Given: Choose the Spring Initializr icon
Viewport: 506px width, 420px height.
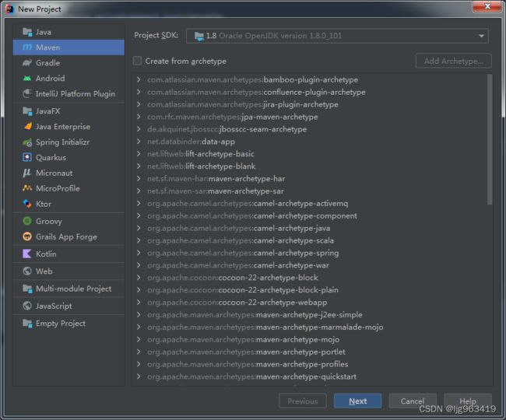Looking at the screenshot, I should [x=27, y=142].
